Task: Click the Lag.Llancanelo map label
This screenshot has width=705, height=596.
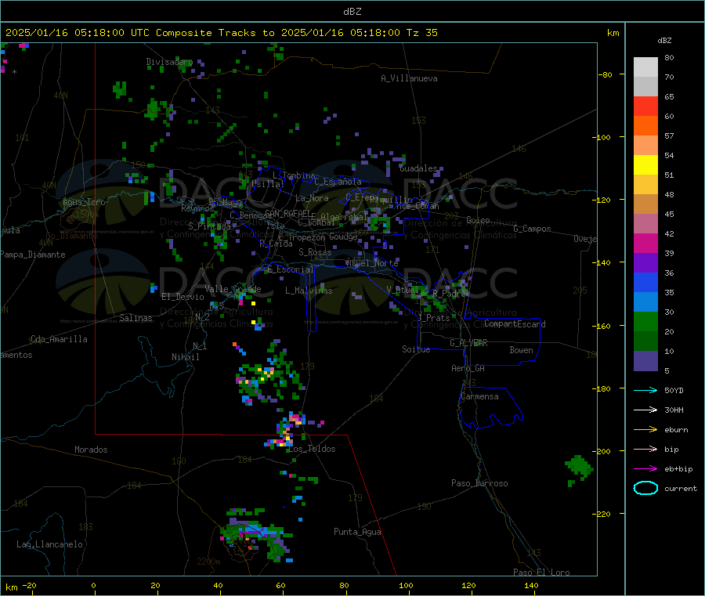Action: coord(49,544)
